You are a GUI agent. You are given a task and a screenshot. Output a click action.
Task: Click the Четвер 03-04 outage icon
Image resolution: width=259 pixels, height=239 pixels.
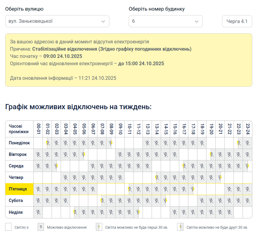pyautogui.click(x=66, y=178)
